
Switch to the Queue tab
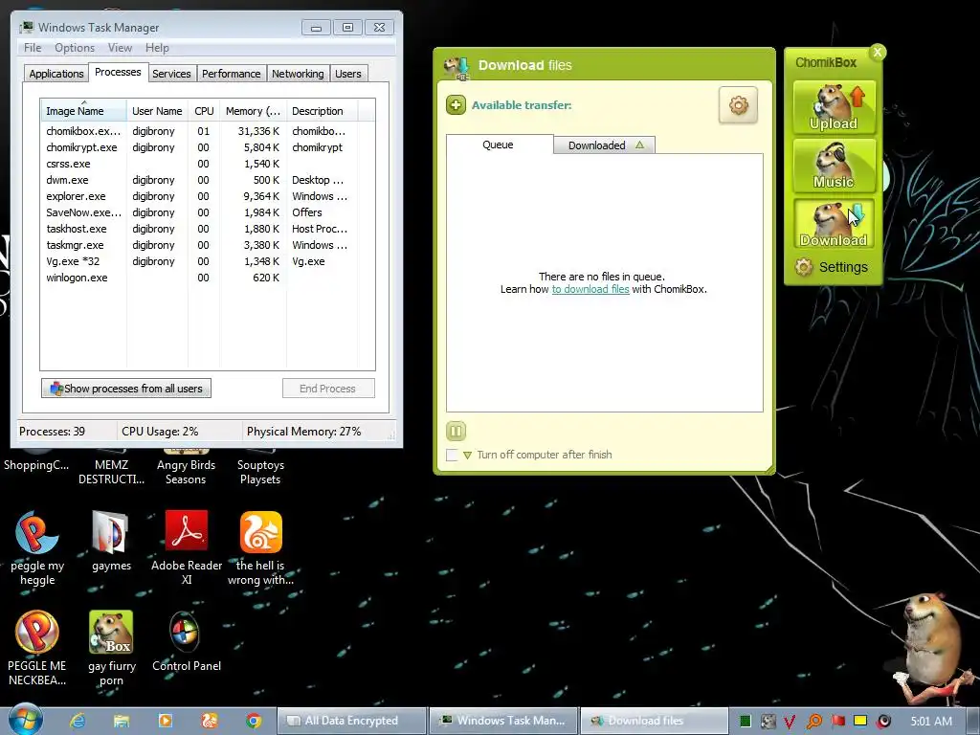498,145
